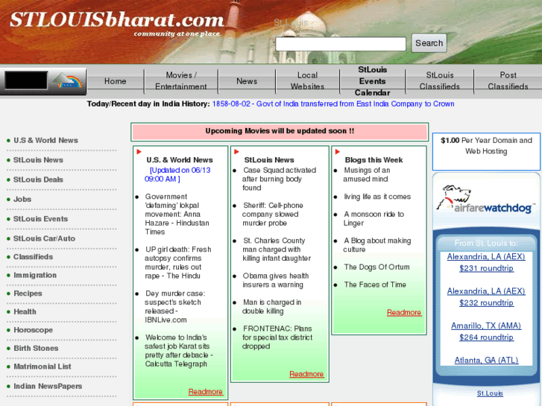The width and height of the screenshot is (542, 406).
Task: Click St.Louis link below airfare widget
Action: pos(490,393)
